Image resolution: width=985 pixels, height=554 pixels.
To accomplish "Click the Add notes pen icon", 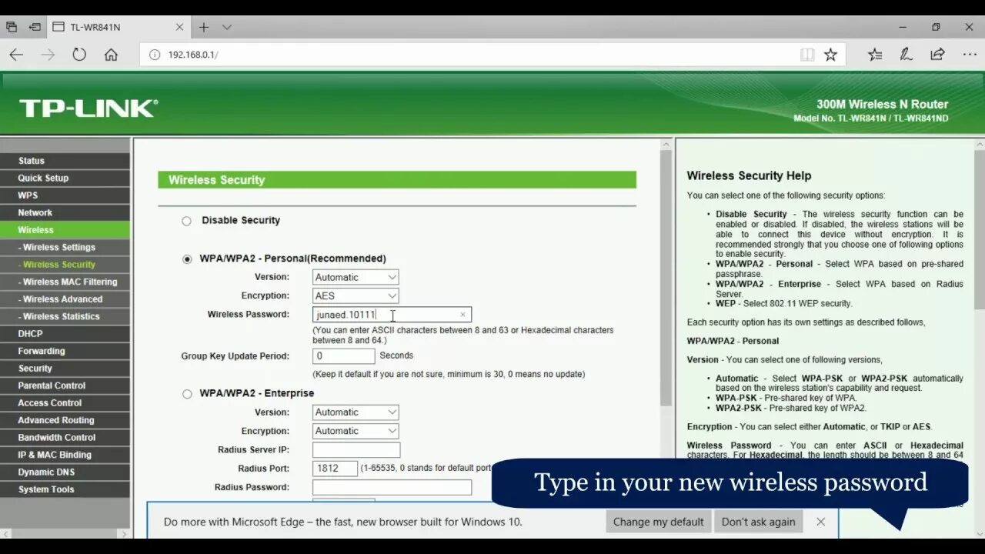I will (907, 55).
